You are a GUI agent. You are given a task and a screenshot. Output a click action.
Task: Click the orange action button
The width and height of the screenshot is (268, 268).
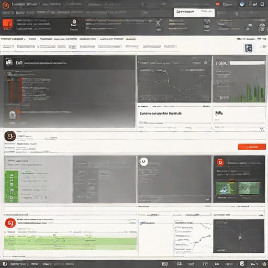tap(252, 147)
